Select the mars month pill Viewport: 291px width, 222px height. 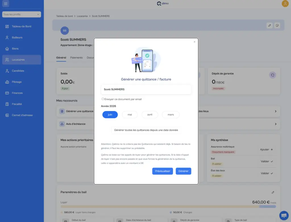coord(171,115)
